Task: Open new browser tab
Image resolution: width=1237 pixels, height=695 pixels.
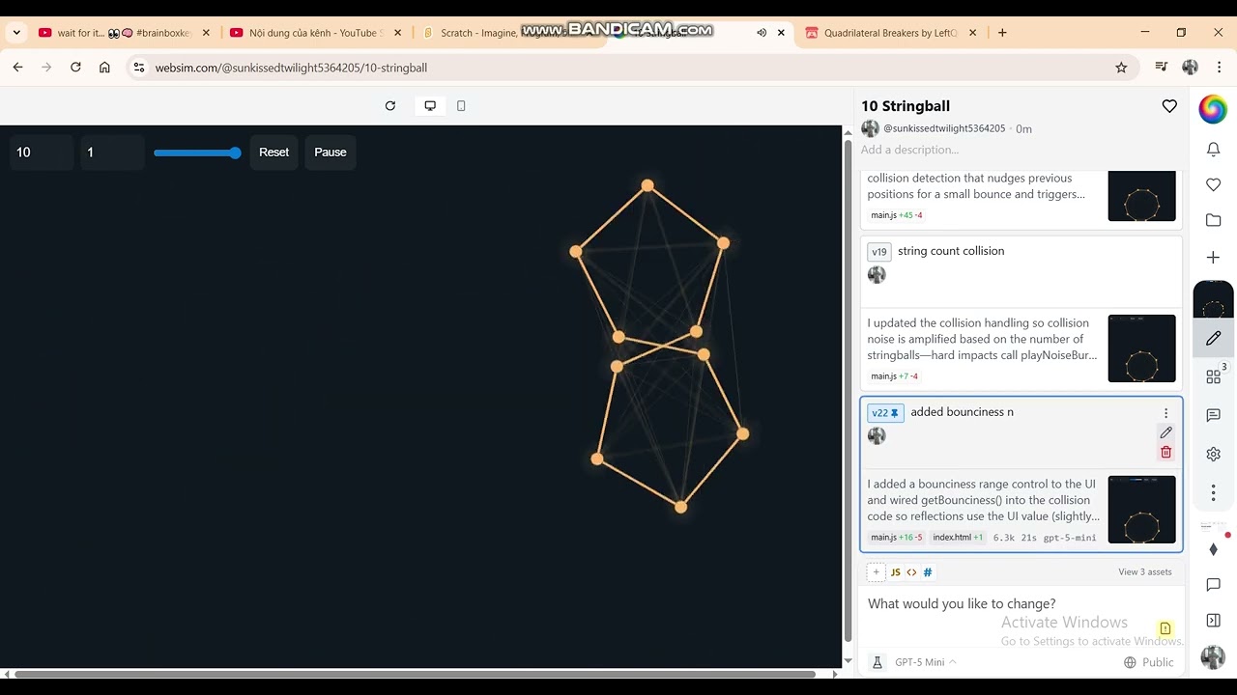Action: click(x=1002, y=33)
